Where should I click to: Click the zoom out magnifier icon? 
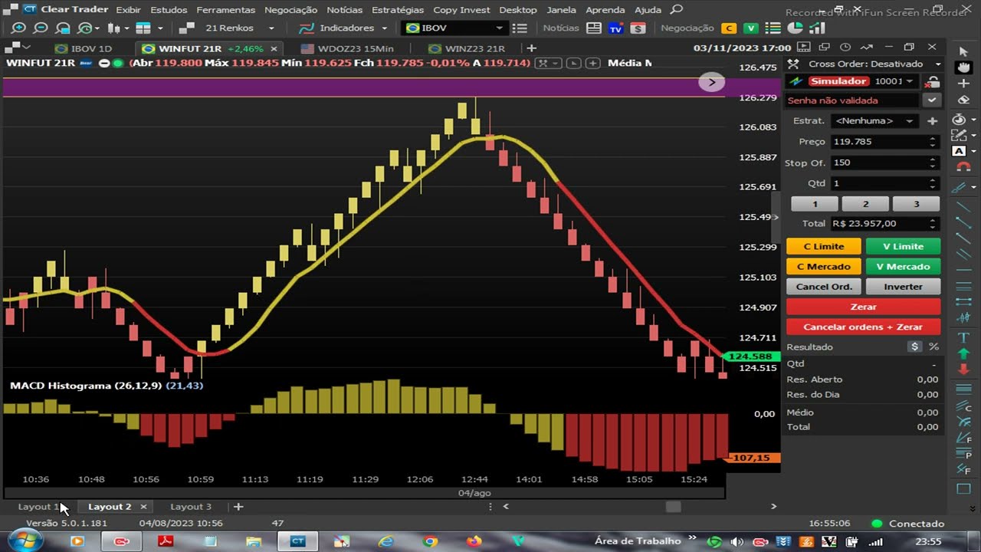pos(41,28)
